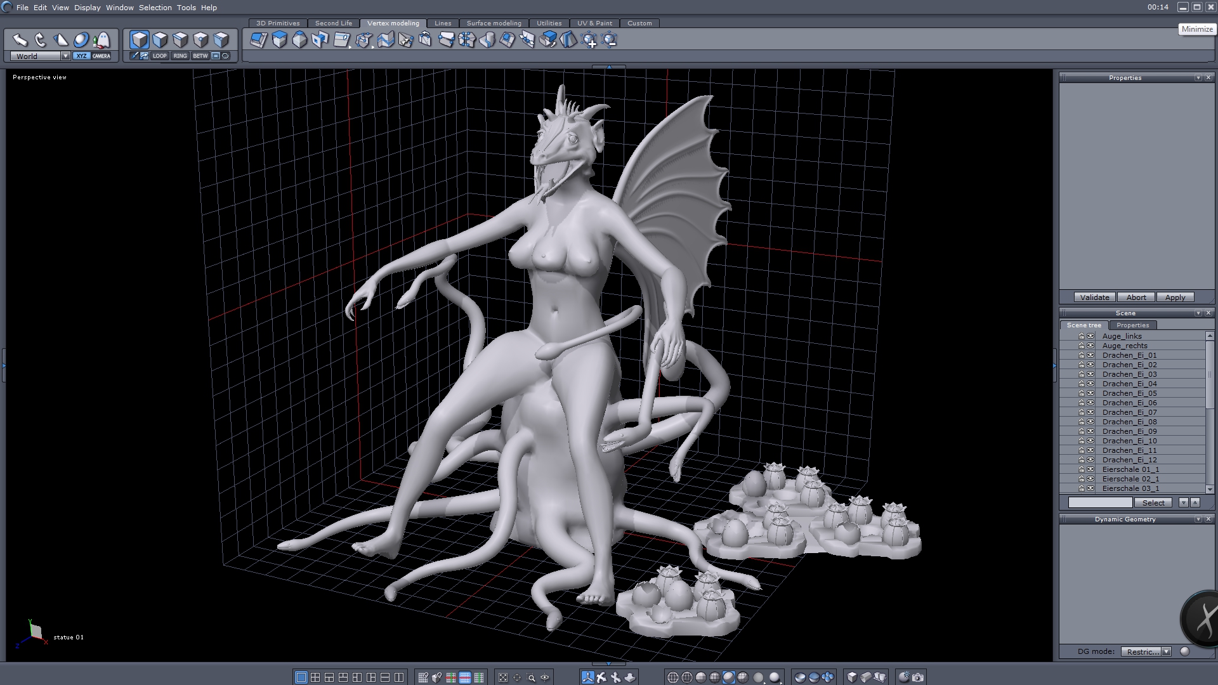Viewport: 1218px width, 685px height.
Task: Select the move arrow tool icon
Action: (20, 41)
